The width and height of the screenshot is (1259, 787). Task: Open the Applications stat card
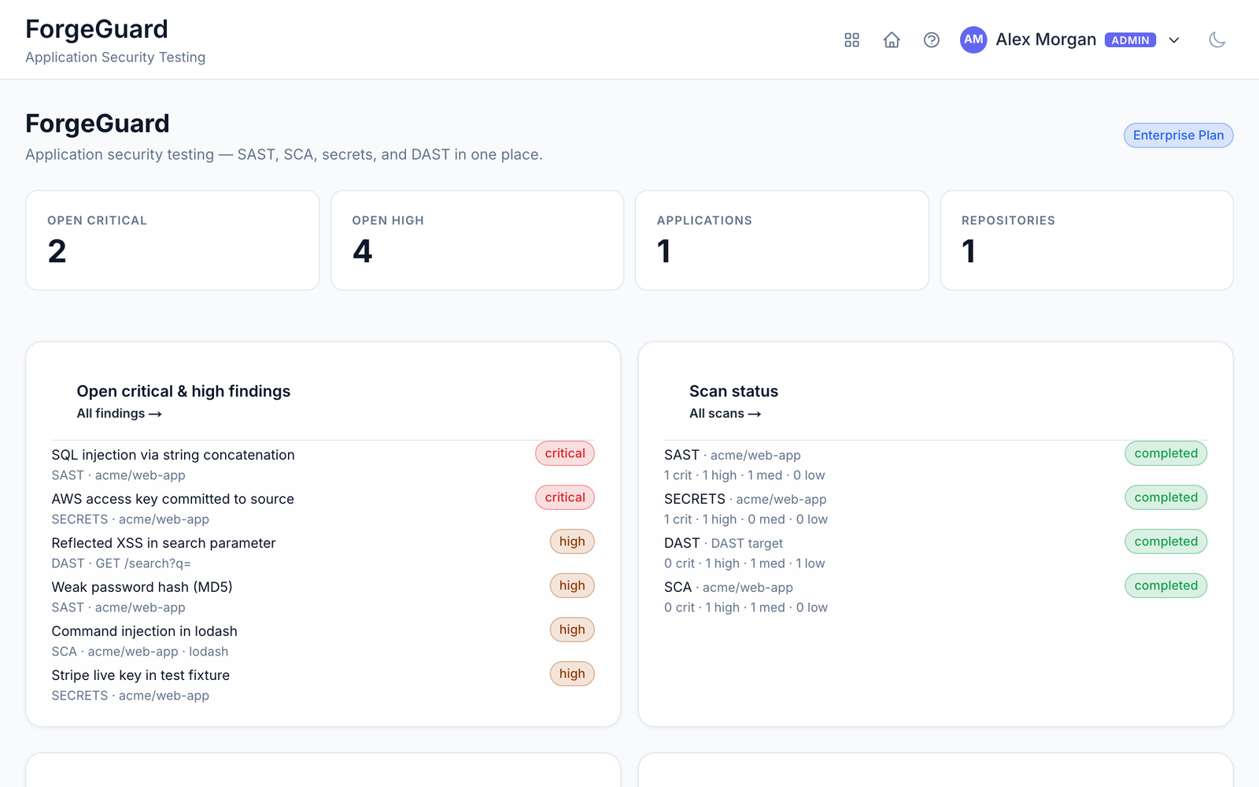781,240
